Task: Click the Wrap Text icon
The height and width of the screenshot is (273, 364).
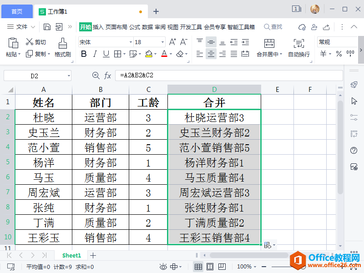Action: [298, 44]
